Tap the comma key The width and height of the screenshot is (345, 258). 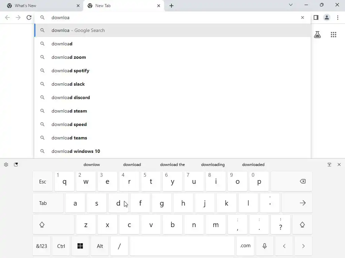(238, 225)
